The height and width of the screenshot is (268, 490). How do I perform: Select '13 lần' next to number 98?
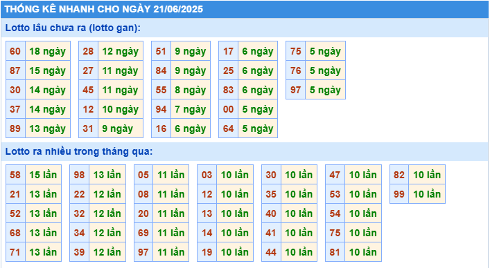tap(107, 175)
